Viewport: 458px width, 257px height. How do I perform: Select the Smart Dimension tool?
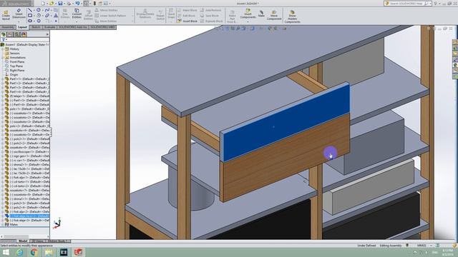19,14
